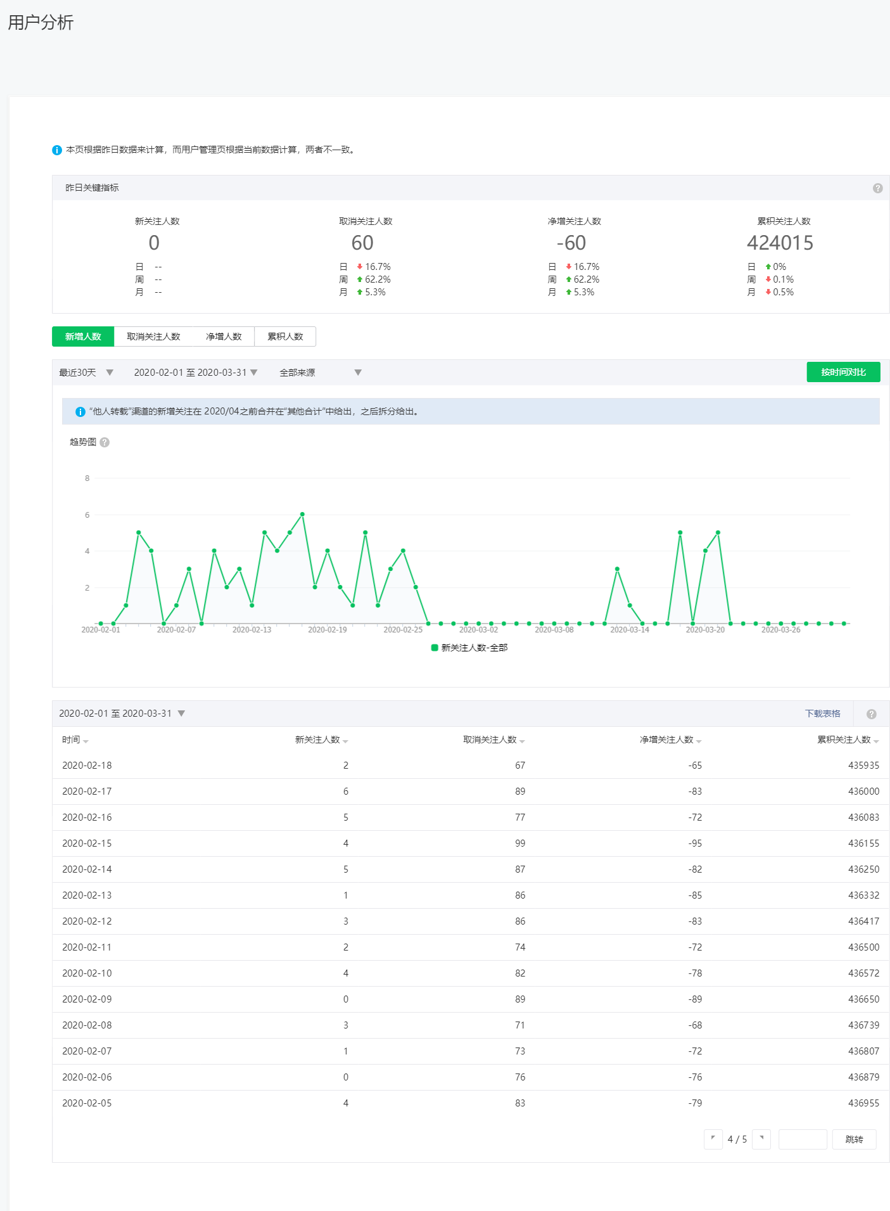
Task: Click the 2020-03-14 chart axis label
Action: (x=630, y=630)
